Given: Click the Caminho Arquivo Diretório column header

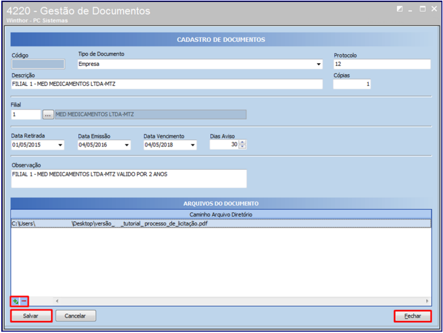Looking at the screenshot, I should [x=221, y=214].
